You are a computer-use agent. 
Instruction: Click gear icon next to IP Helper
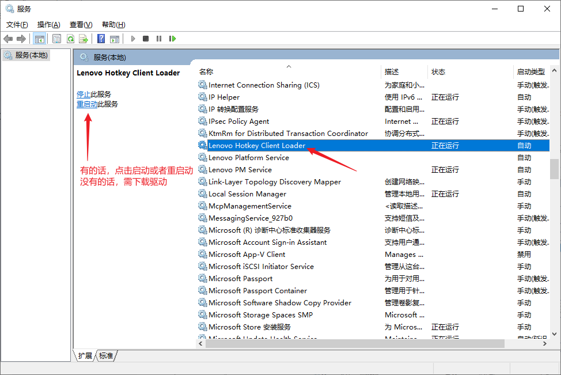coord(203,97)
